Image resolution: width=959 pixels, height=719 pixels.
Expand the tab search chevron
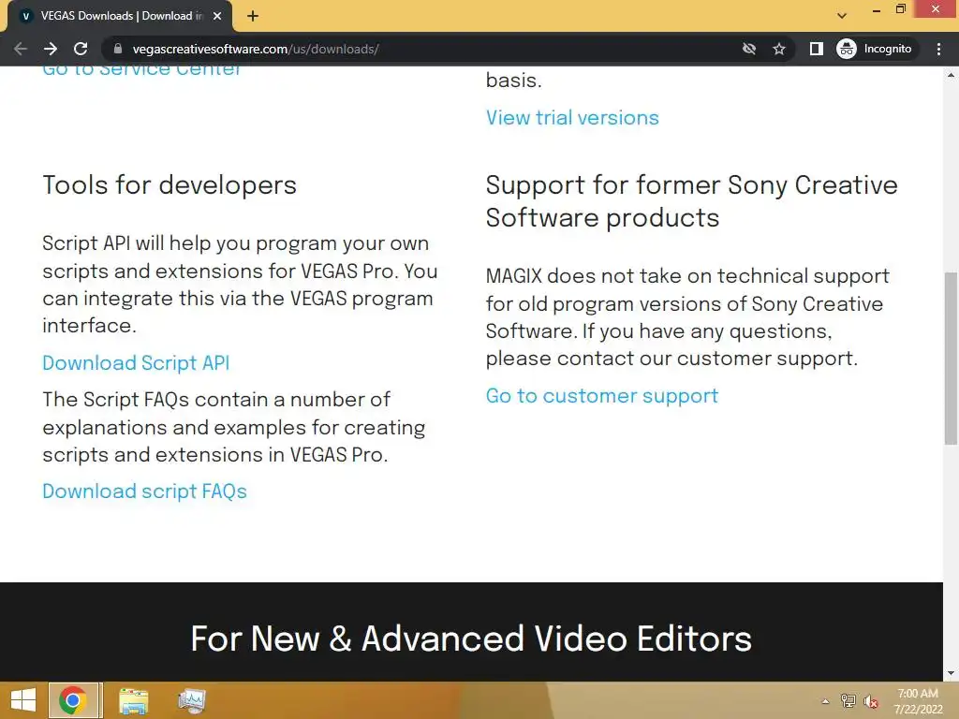pos(842,16)
